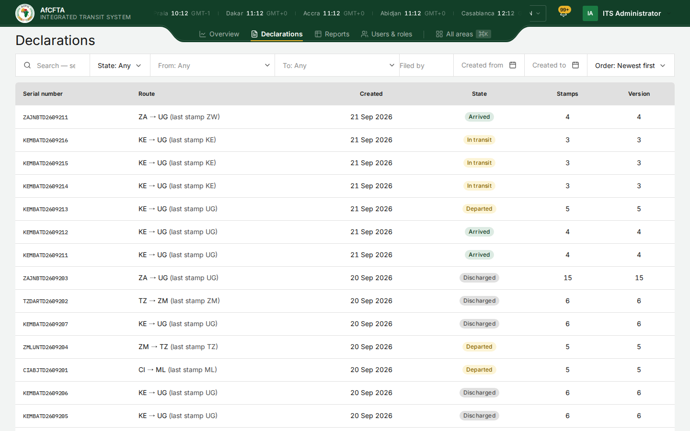
Task: Click the State column header
Action: [x=479, y=94]
